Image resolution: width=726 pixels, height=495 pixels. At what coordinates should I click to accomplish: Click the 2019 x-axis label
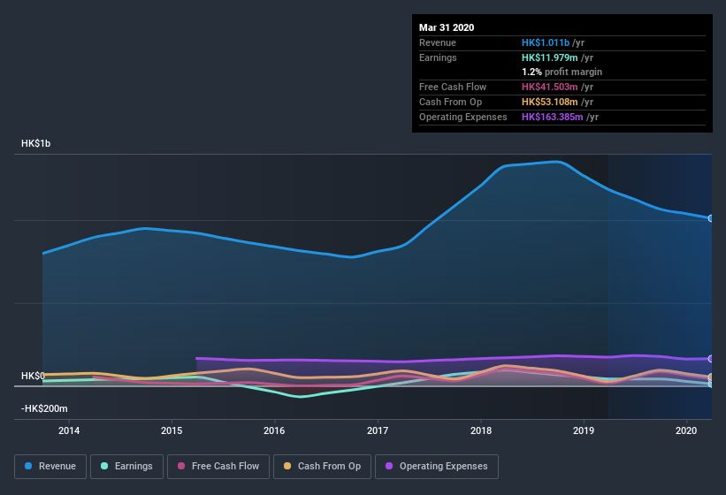584,430
